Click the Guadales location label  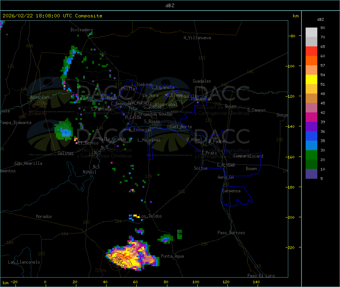(202, 81)
